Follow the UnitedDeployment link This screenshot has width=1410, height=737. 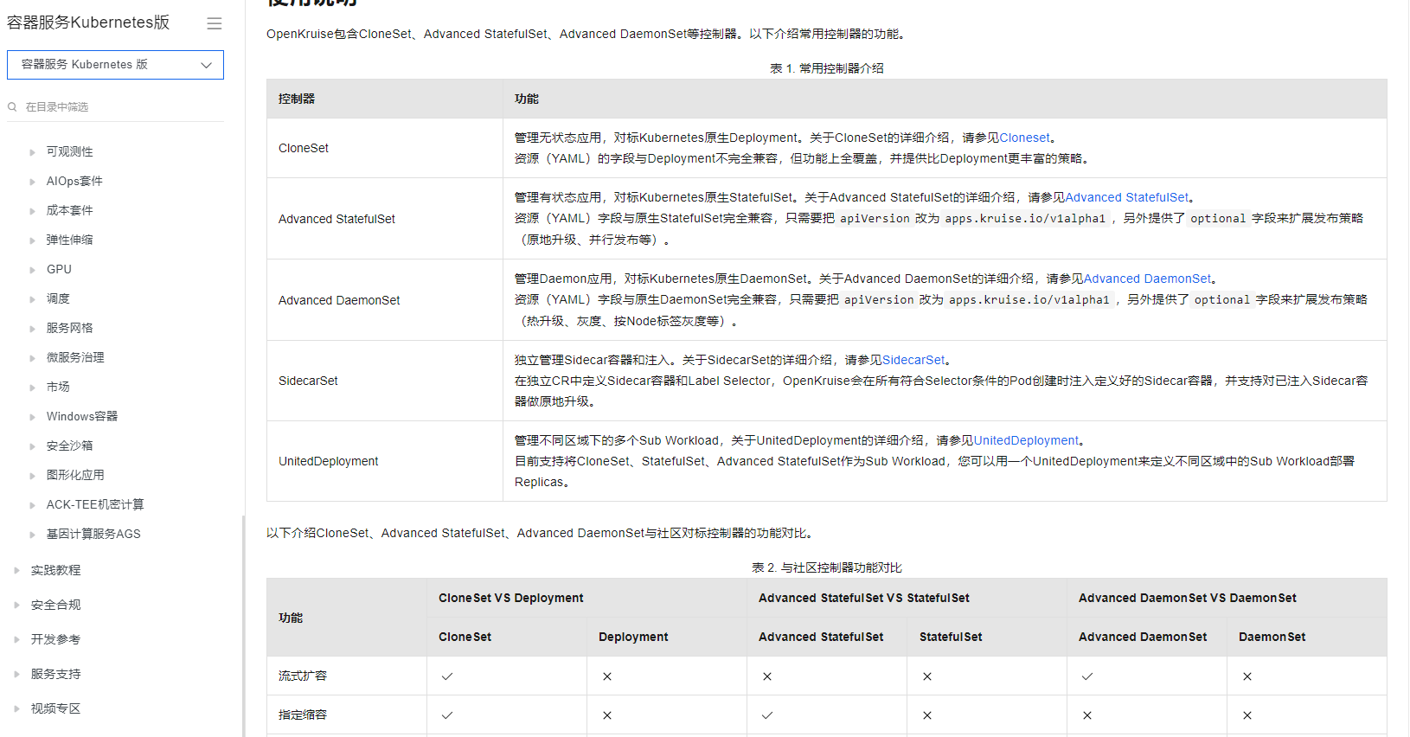(1027, 440)
